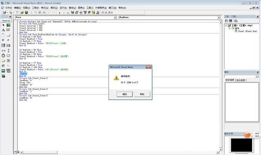261x155 pixels.
Task: Toggle Folders view in project panel
Action: [236, 21]
